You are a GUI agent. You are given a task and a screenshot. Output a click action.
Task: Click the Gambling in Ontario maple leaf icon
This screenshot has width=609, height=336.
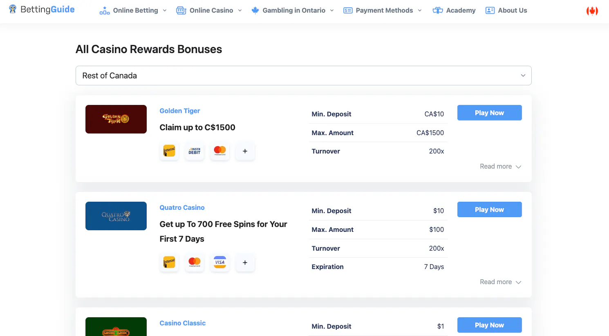(x=255, y=11)
